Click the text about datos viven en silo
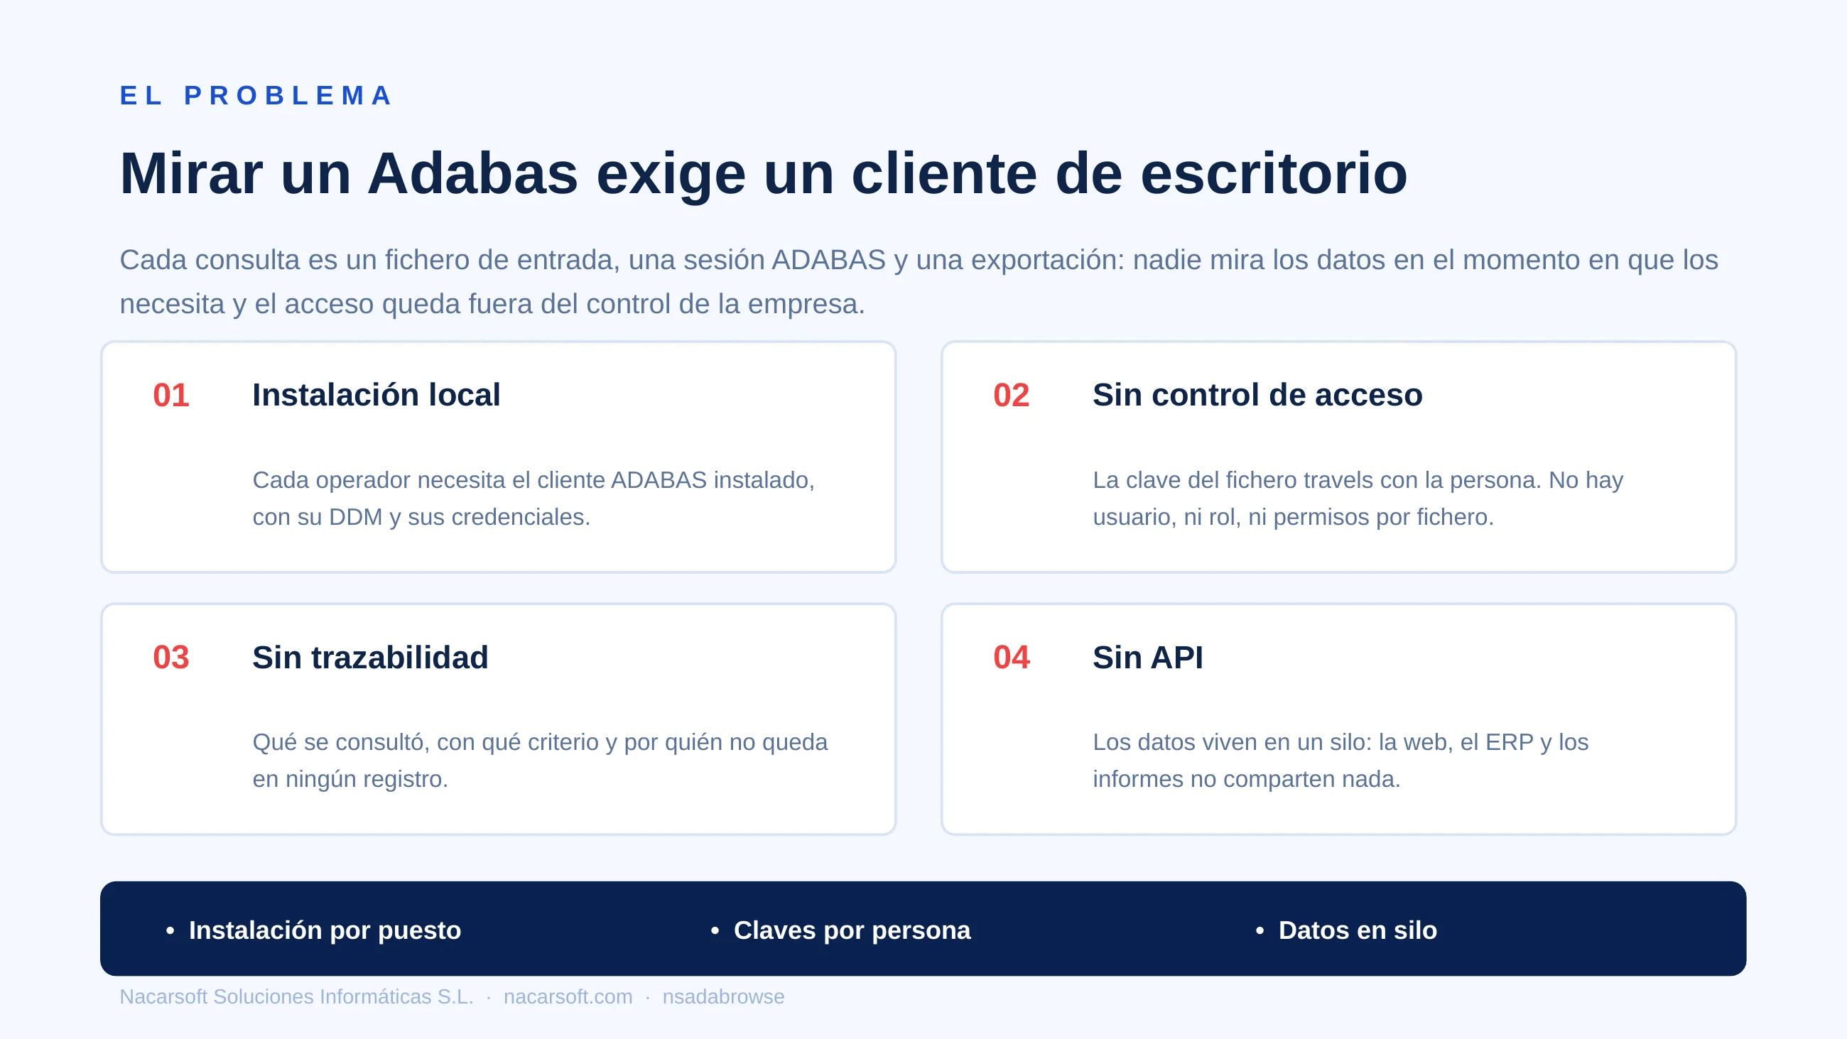 (x=1340, y=760)
